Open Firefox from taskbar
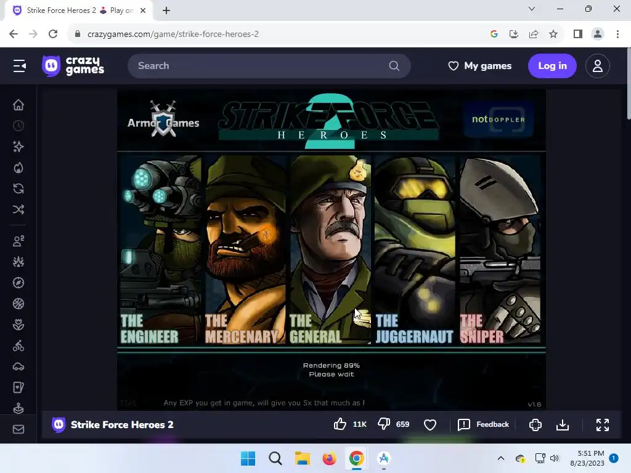The width and height of the screenshot is (631, 473). tap(329, 458)
